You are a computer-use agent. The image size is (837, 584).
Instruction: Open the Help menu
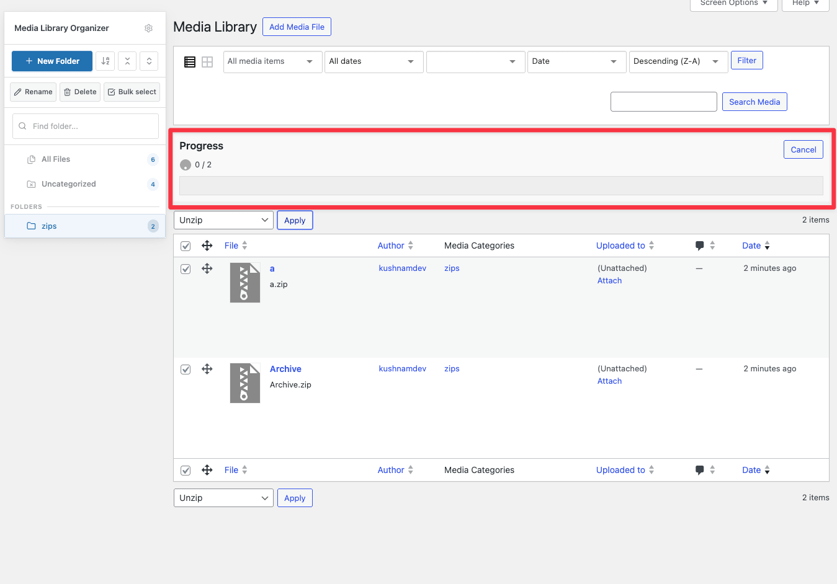[805, 3]
